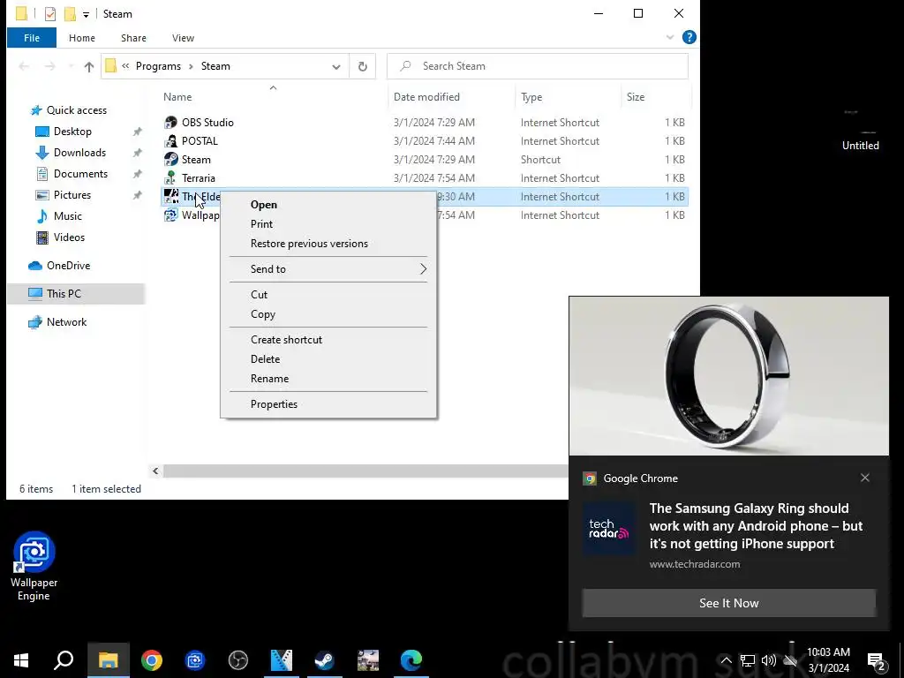Choose Cut in the context menu
904x678 pixels.
point(328,295)
